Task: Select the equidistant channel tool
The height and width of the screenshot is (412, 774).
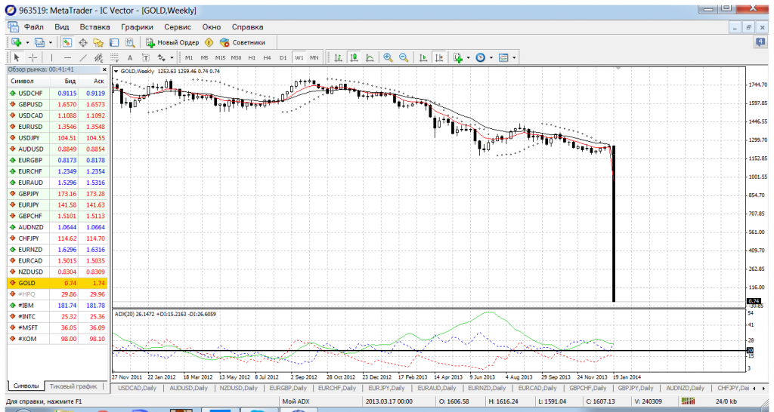Action: [98, 57]
